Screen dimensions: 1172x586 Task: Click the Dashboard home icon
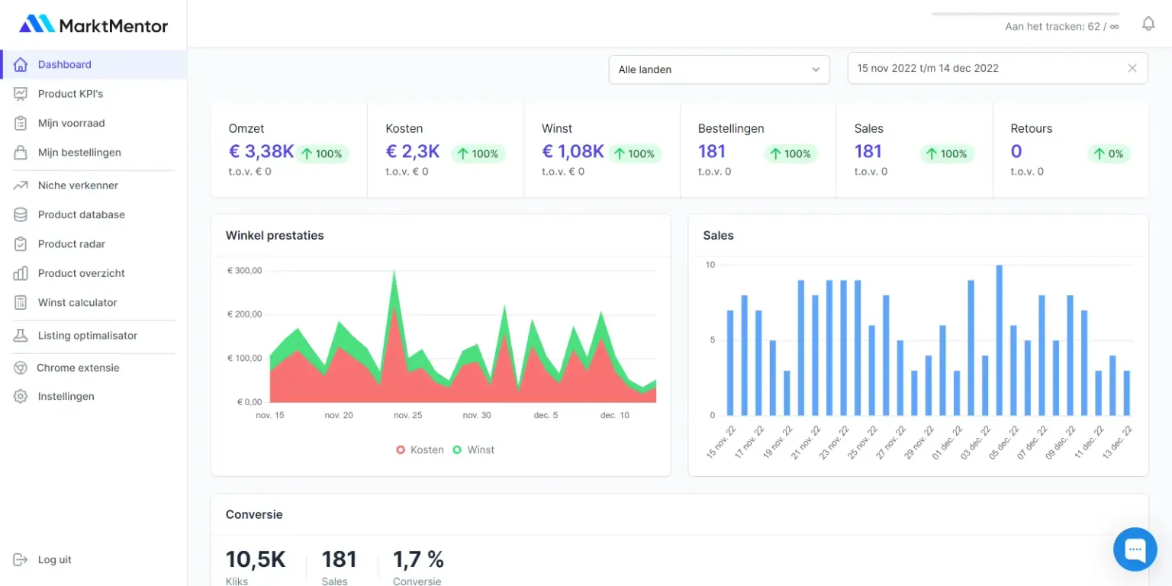tap(21, 65)
